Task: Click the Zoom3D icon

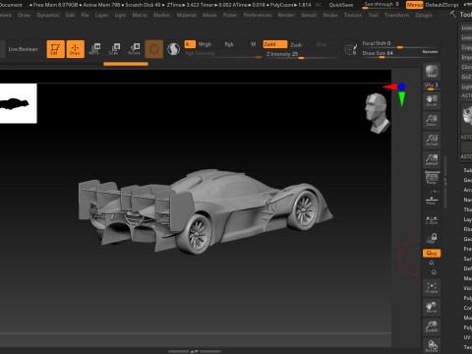Action: [x=432, y=326]
